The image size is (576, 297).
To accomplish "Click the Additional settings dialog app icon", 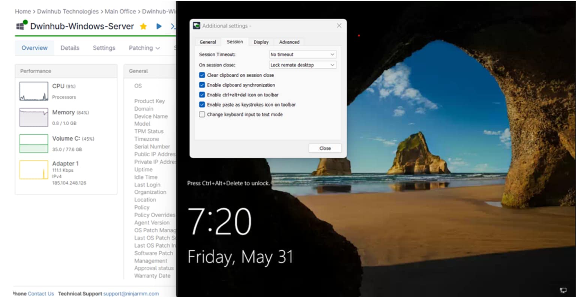I will pos(196,26).
